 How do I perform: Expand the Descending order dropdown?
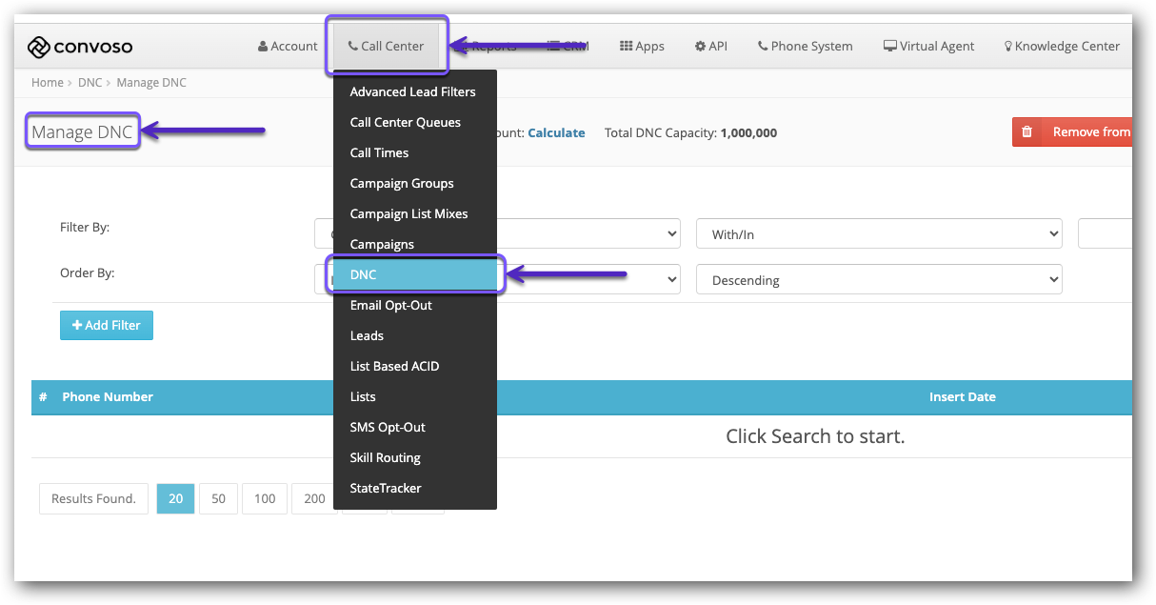point(879,280)
